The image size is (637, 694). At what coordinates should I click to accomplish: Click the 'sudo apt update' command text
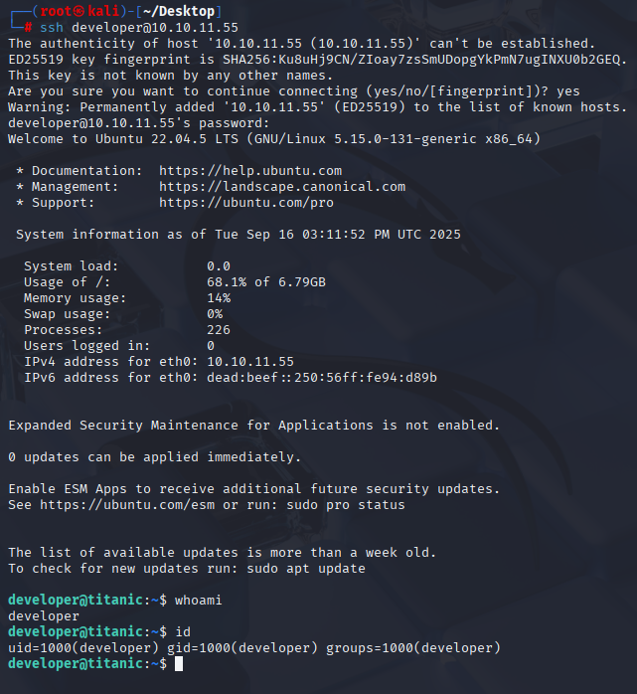pos(306,569)
